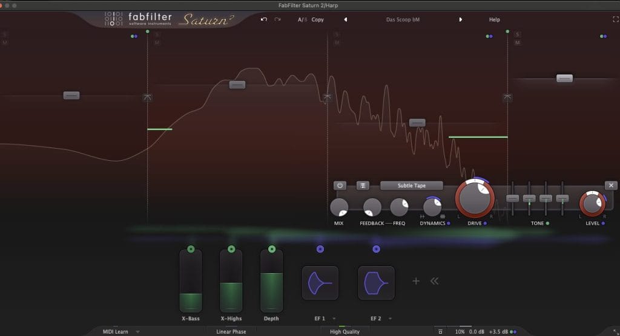Click the undo arrow icon

pyautogui.click(x=263, y=19)
